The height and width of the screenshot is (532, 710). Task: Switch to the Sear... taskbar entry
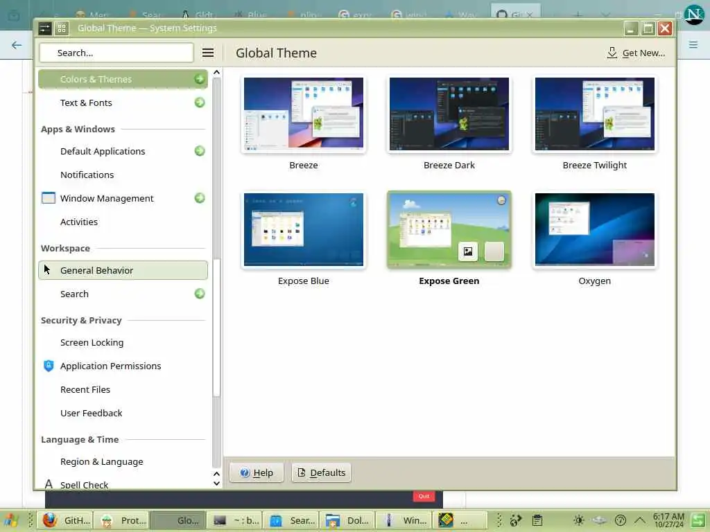(x=291, y=520)
